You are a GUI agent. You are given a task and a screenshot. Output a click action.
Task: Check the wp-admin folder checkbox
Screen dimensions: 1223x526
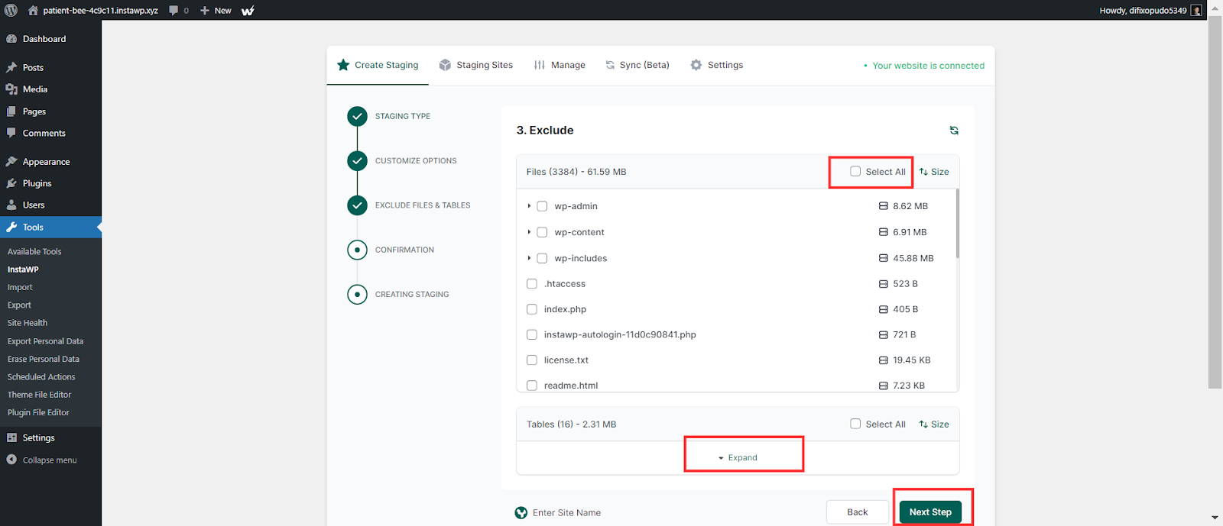tap(542, 206)
